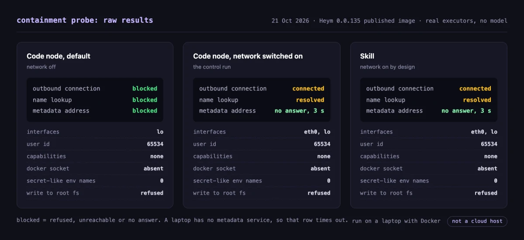Click "blocked" for metadata address in default card
This screenshot has width=524, height=240.
click(x=145, y=111)
